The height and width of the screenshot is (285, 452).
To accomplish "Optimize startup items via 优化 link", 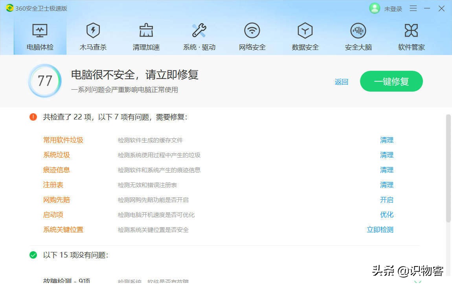I will pos(387,215).
